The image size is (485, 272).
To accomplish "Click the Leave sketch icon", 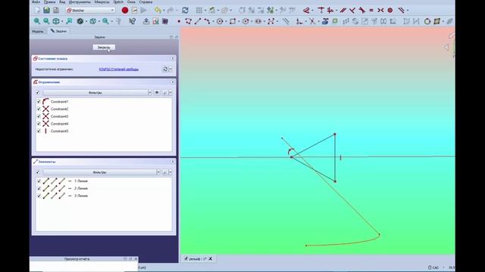I will pyautogui.click(x=146, y=21).
